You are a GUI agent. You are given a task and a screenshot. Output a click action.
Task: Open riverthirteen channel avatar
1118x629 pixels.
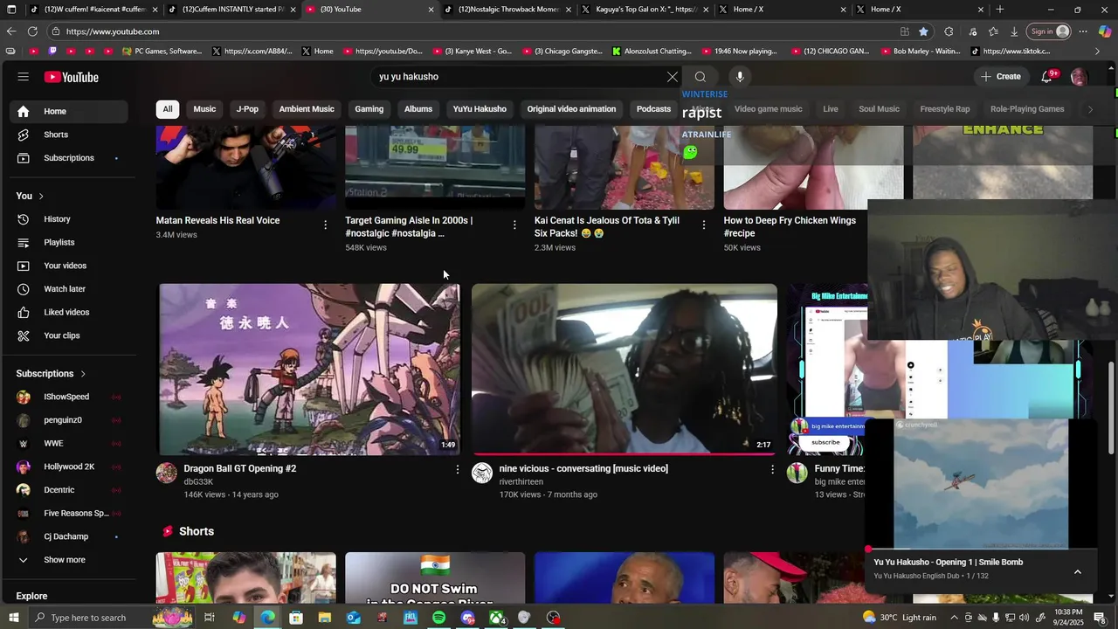[482, 473]
